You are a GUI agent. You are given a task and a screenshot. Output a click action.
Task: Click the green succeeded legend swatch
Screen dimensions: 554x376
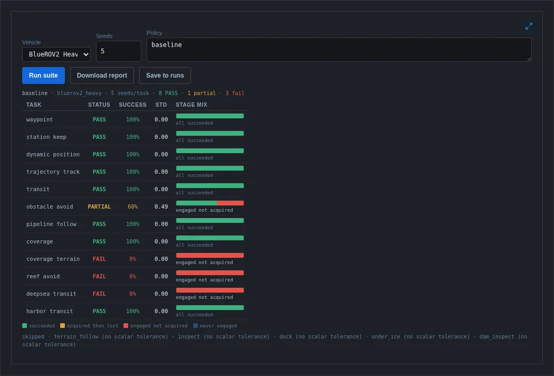pos(24,325)
